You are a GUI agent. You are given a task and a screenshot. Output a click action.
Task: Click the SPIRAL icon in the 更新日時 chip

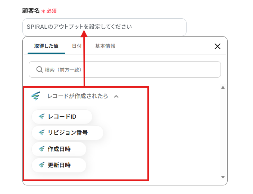42,165
